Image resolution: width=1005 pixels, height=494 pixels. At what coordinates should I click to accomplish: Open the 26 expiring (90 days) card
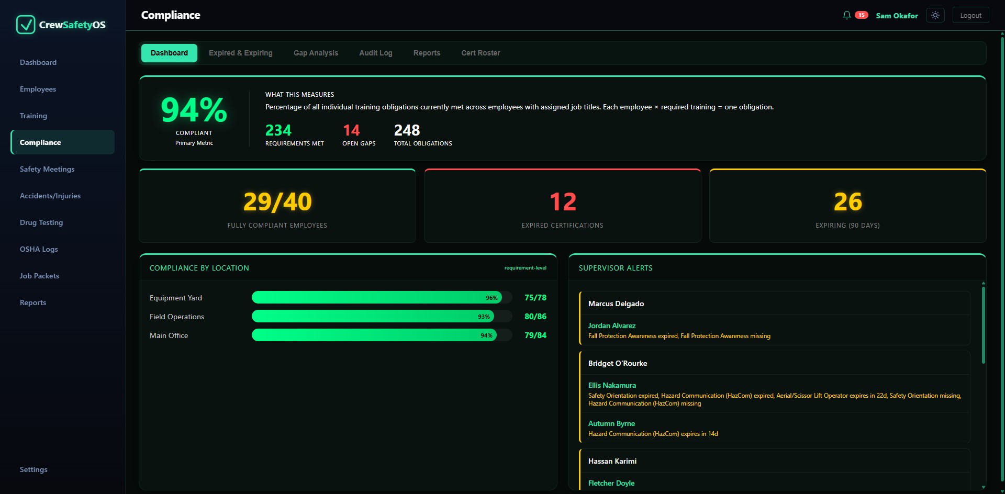tap(848, 206)
